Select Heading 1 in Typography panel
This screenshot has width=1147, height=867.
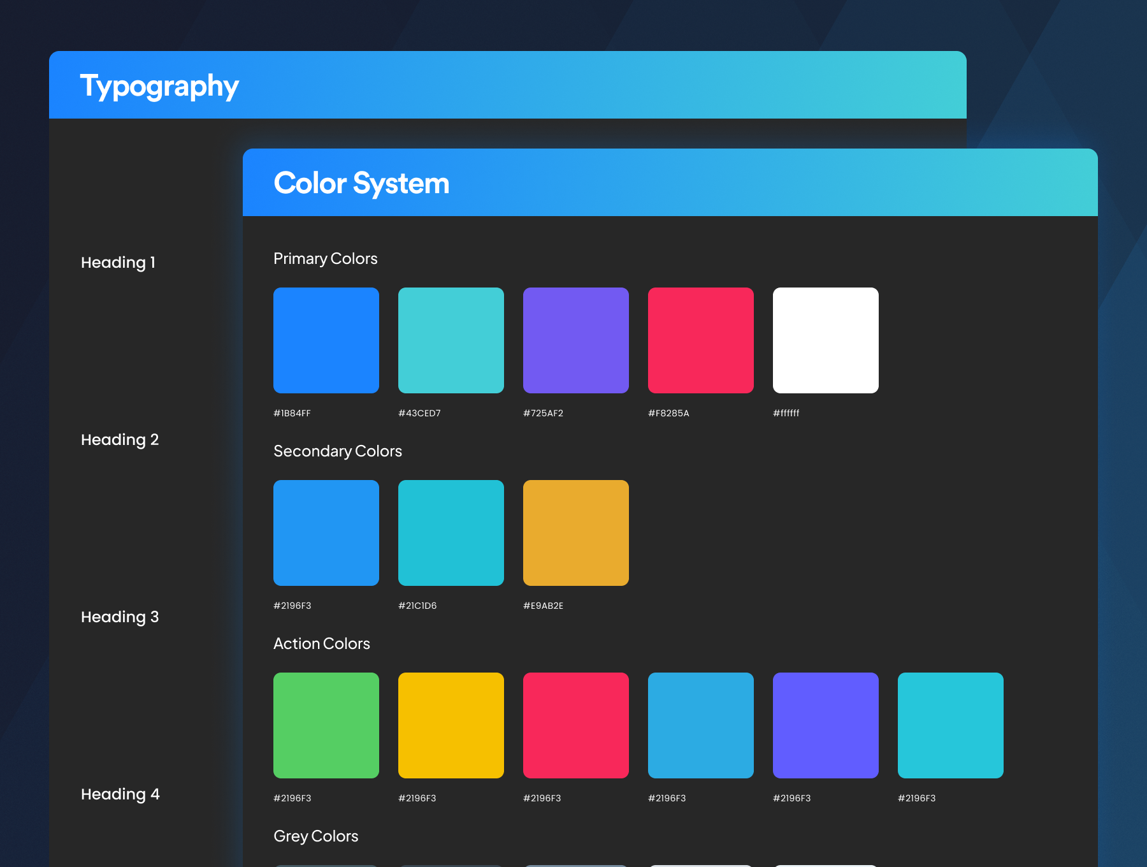(x=119, y=263)
